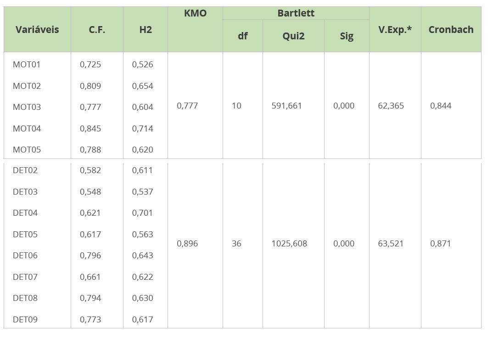Select the Qui2 sub-header
The width and height of the screenshot is (493, 338).
(x=293, y=36)
